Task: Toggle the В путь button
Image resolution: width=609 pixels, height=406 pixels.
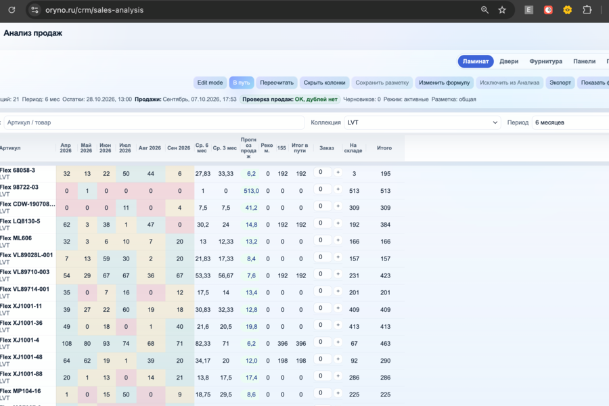Action: (x=242, y=83)
